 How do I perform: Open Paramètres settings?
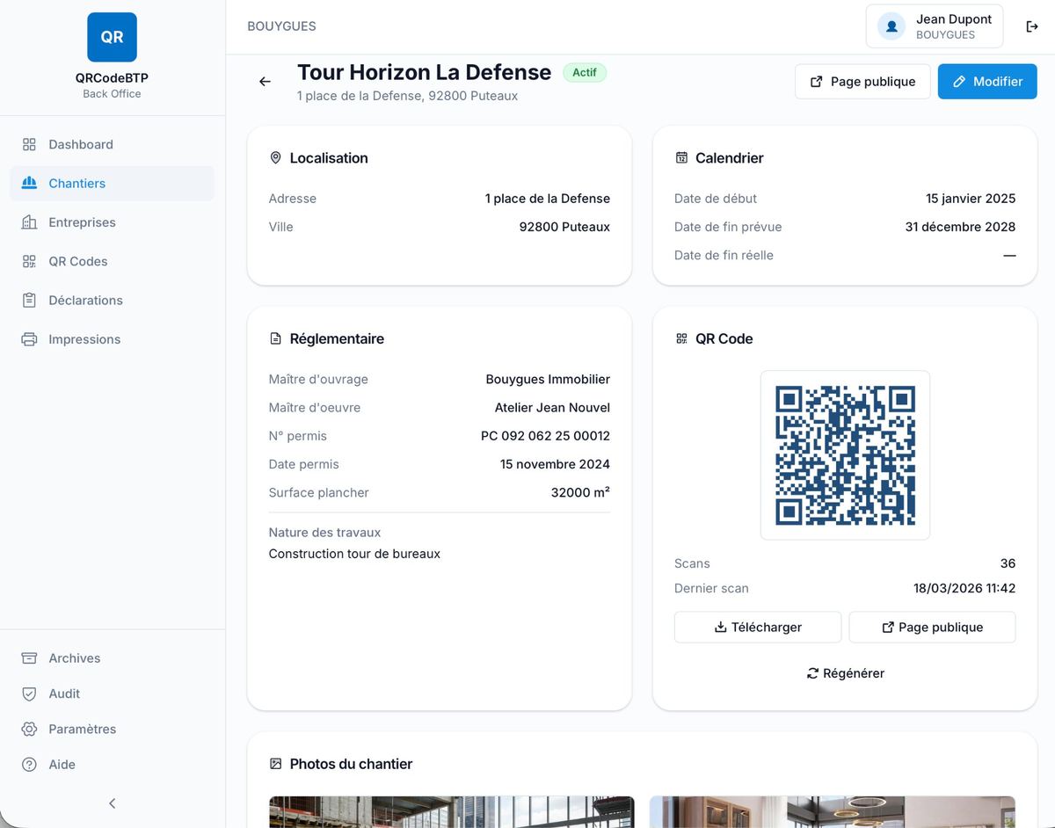coord(82,729)
